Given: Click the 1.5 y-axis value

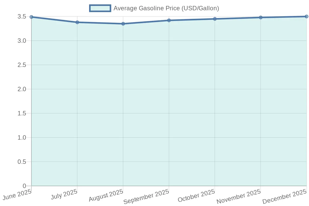Looking at the screenshot, I should click(x=22, y=113).
